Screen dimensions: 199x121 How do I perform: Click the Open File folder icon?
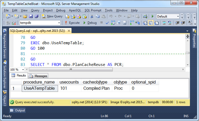tap(25, 16)
